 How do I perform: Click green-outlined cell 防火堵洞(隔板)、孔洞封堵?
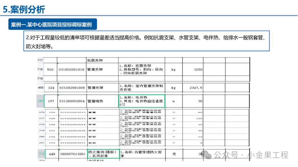coord(103,154)
